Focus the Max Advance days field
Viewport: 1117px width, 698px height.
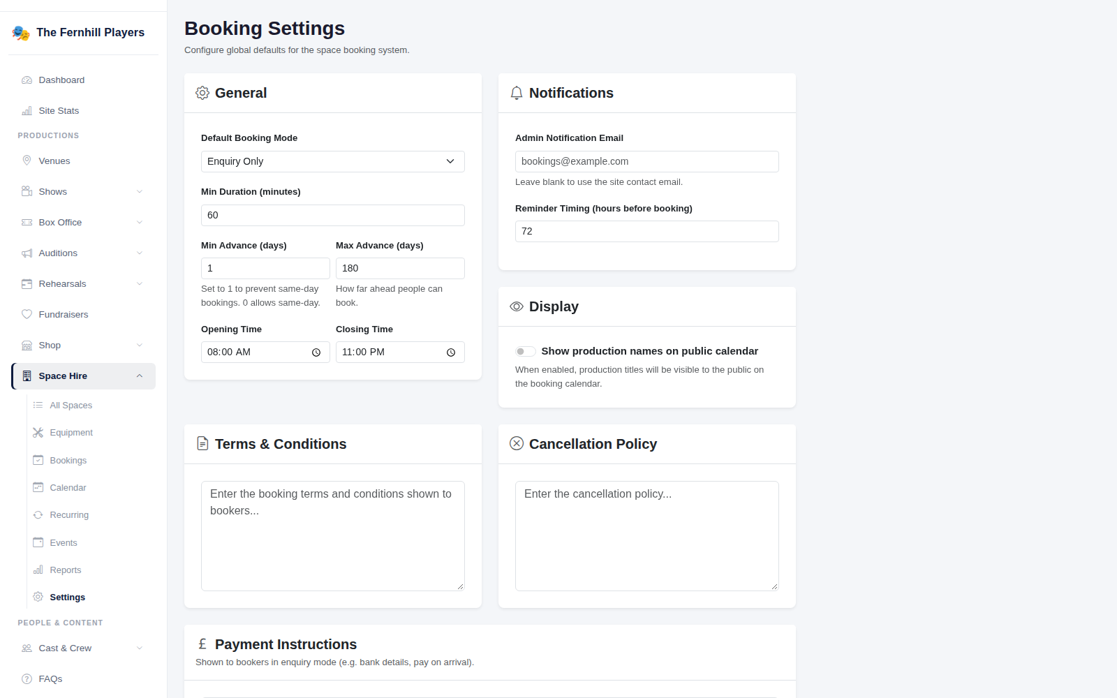point(400,268)
